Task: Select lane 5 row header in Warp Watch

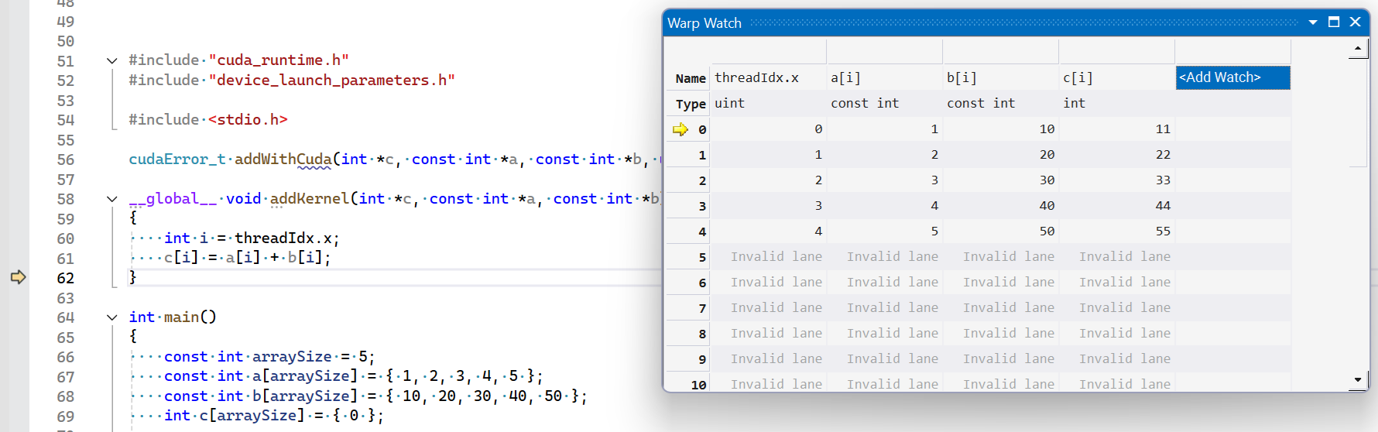Action: tap(688, 257)
